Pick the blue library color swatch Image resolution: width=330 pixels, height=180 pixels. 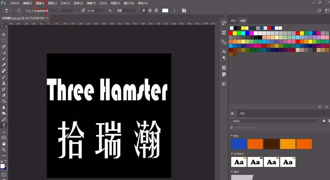click(239, 144)
